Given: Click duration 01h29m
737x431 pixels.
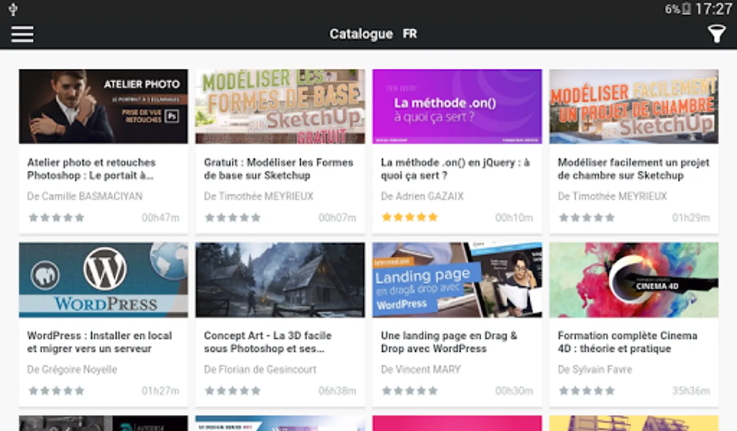Looking at the screenshot, I should [x=691, y=218].
